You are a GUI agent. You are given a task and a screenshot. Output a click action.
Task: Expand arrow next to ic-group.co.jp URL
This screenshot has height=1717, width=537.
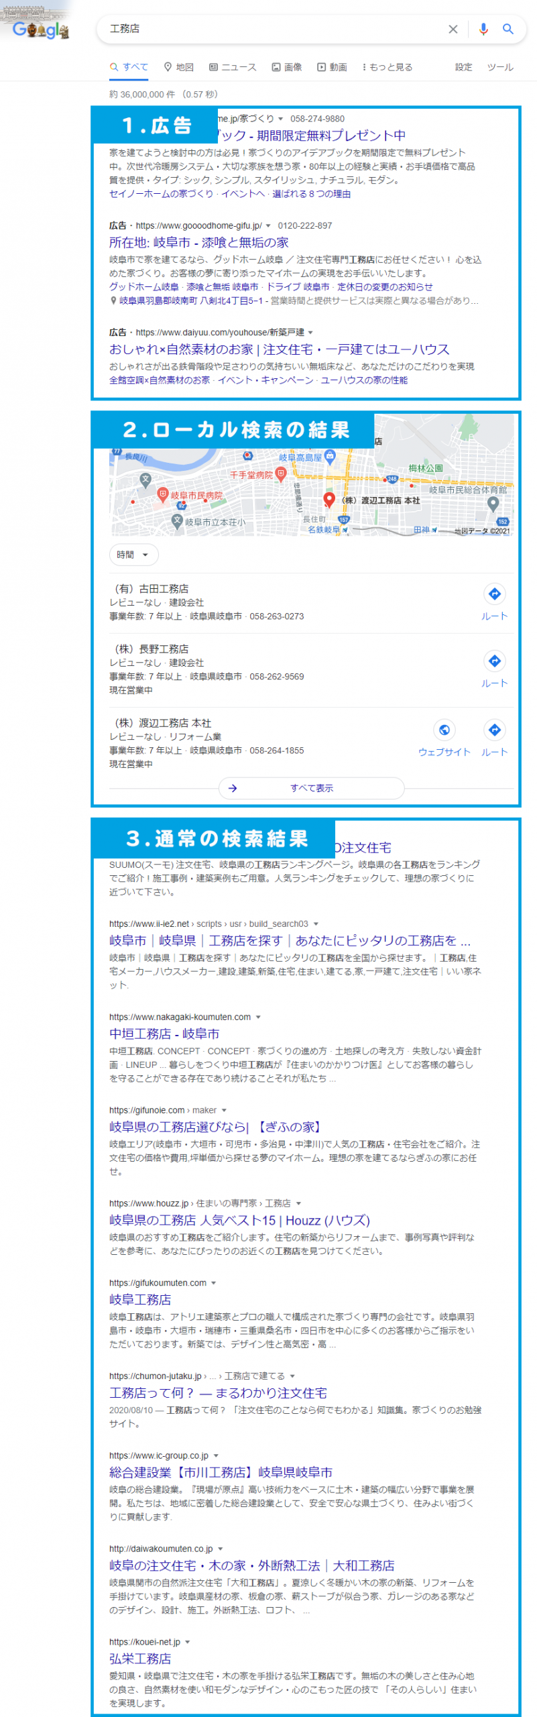click(216, 1456)
